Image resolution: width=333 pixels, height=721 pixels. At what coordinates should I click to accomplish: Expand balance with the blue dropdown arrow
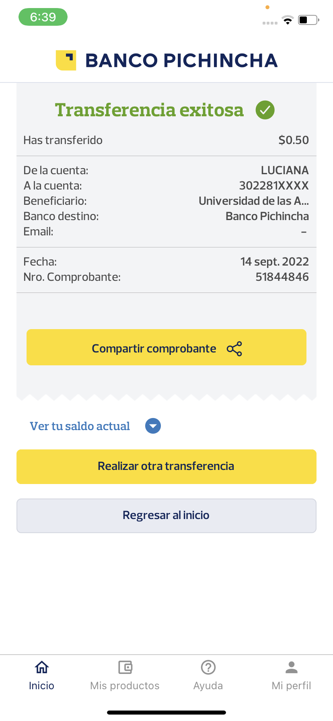coord(153,426)
